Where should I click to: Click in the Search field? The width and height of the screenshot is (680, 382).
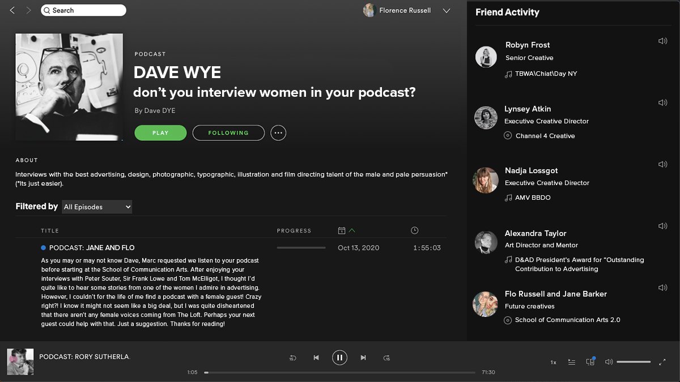(83, 10)
